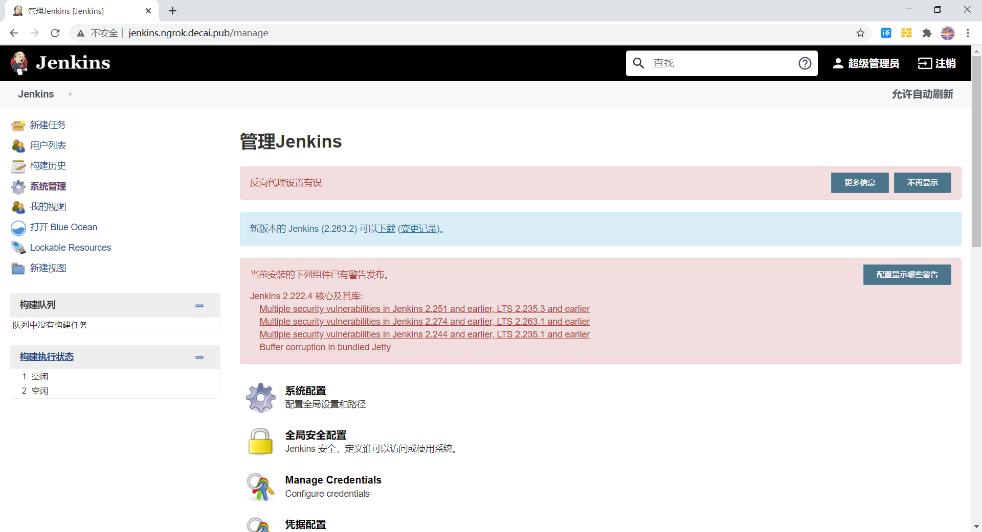Open Lockable Resources sidebar item
The width and height of the screenshot is (982, 532).
coord(71,248)
